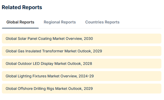This screenshot has height=100, width=164.
Task: View Global Offshore Drilling Rigs Market Outlook
Action: 49,89
